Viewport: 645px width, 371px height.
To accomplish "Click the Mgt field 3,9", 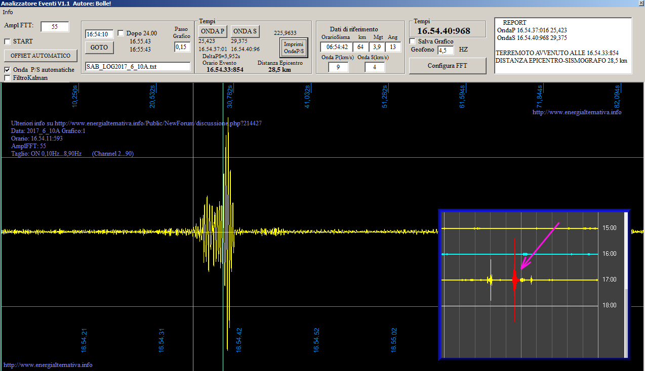I will pyautogui.click(x=377, y=47).
